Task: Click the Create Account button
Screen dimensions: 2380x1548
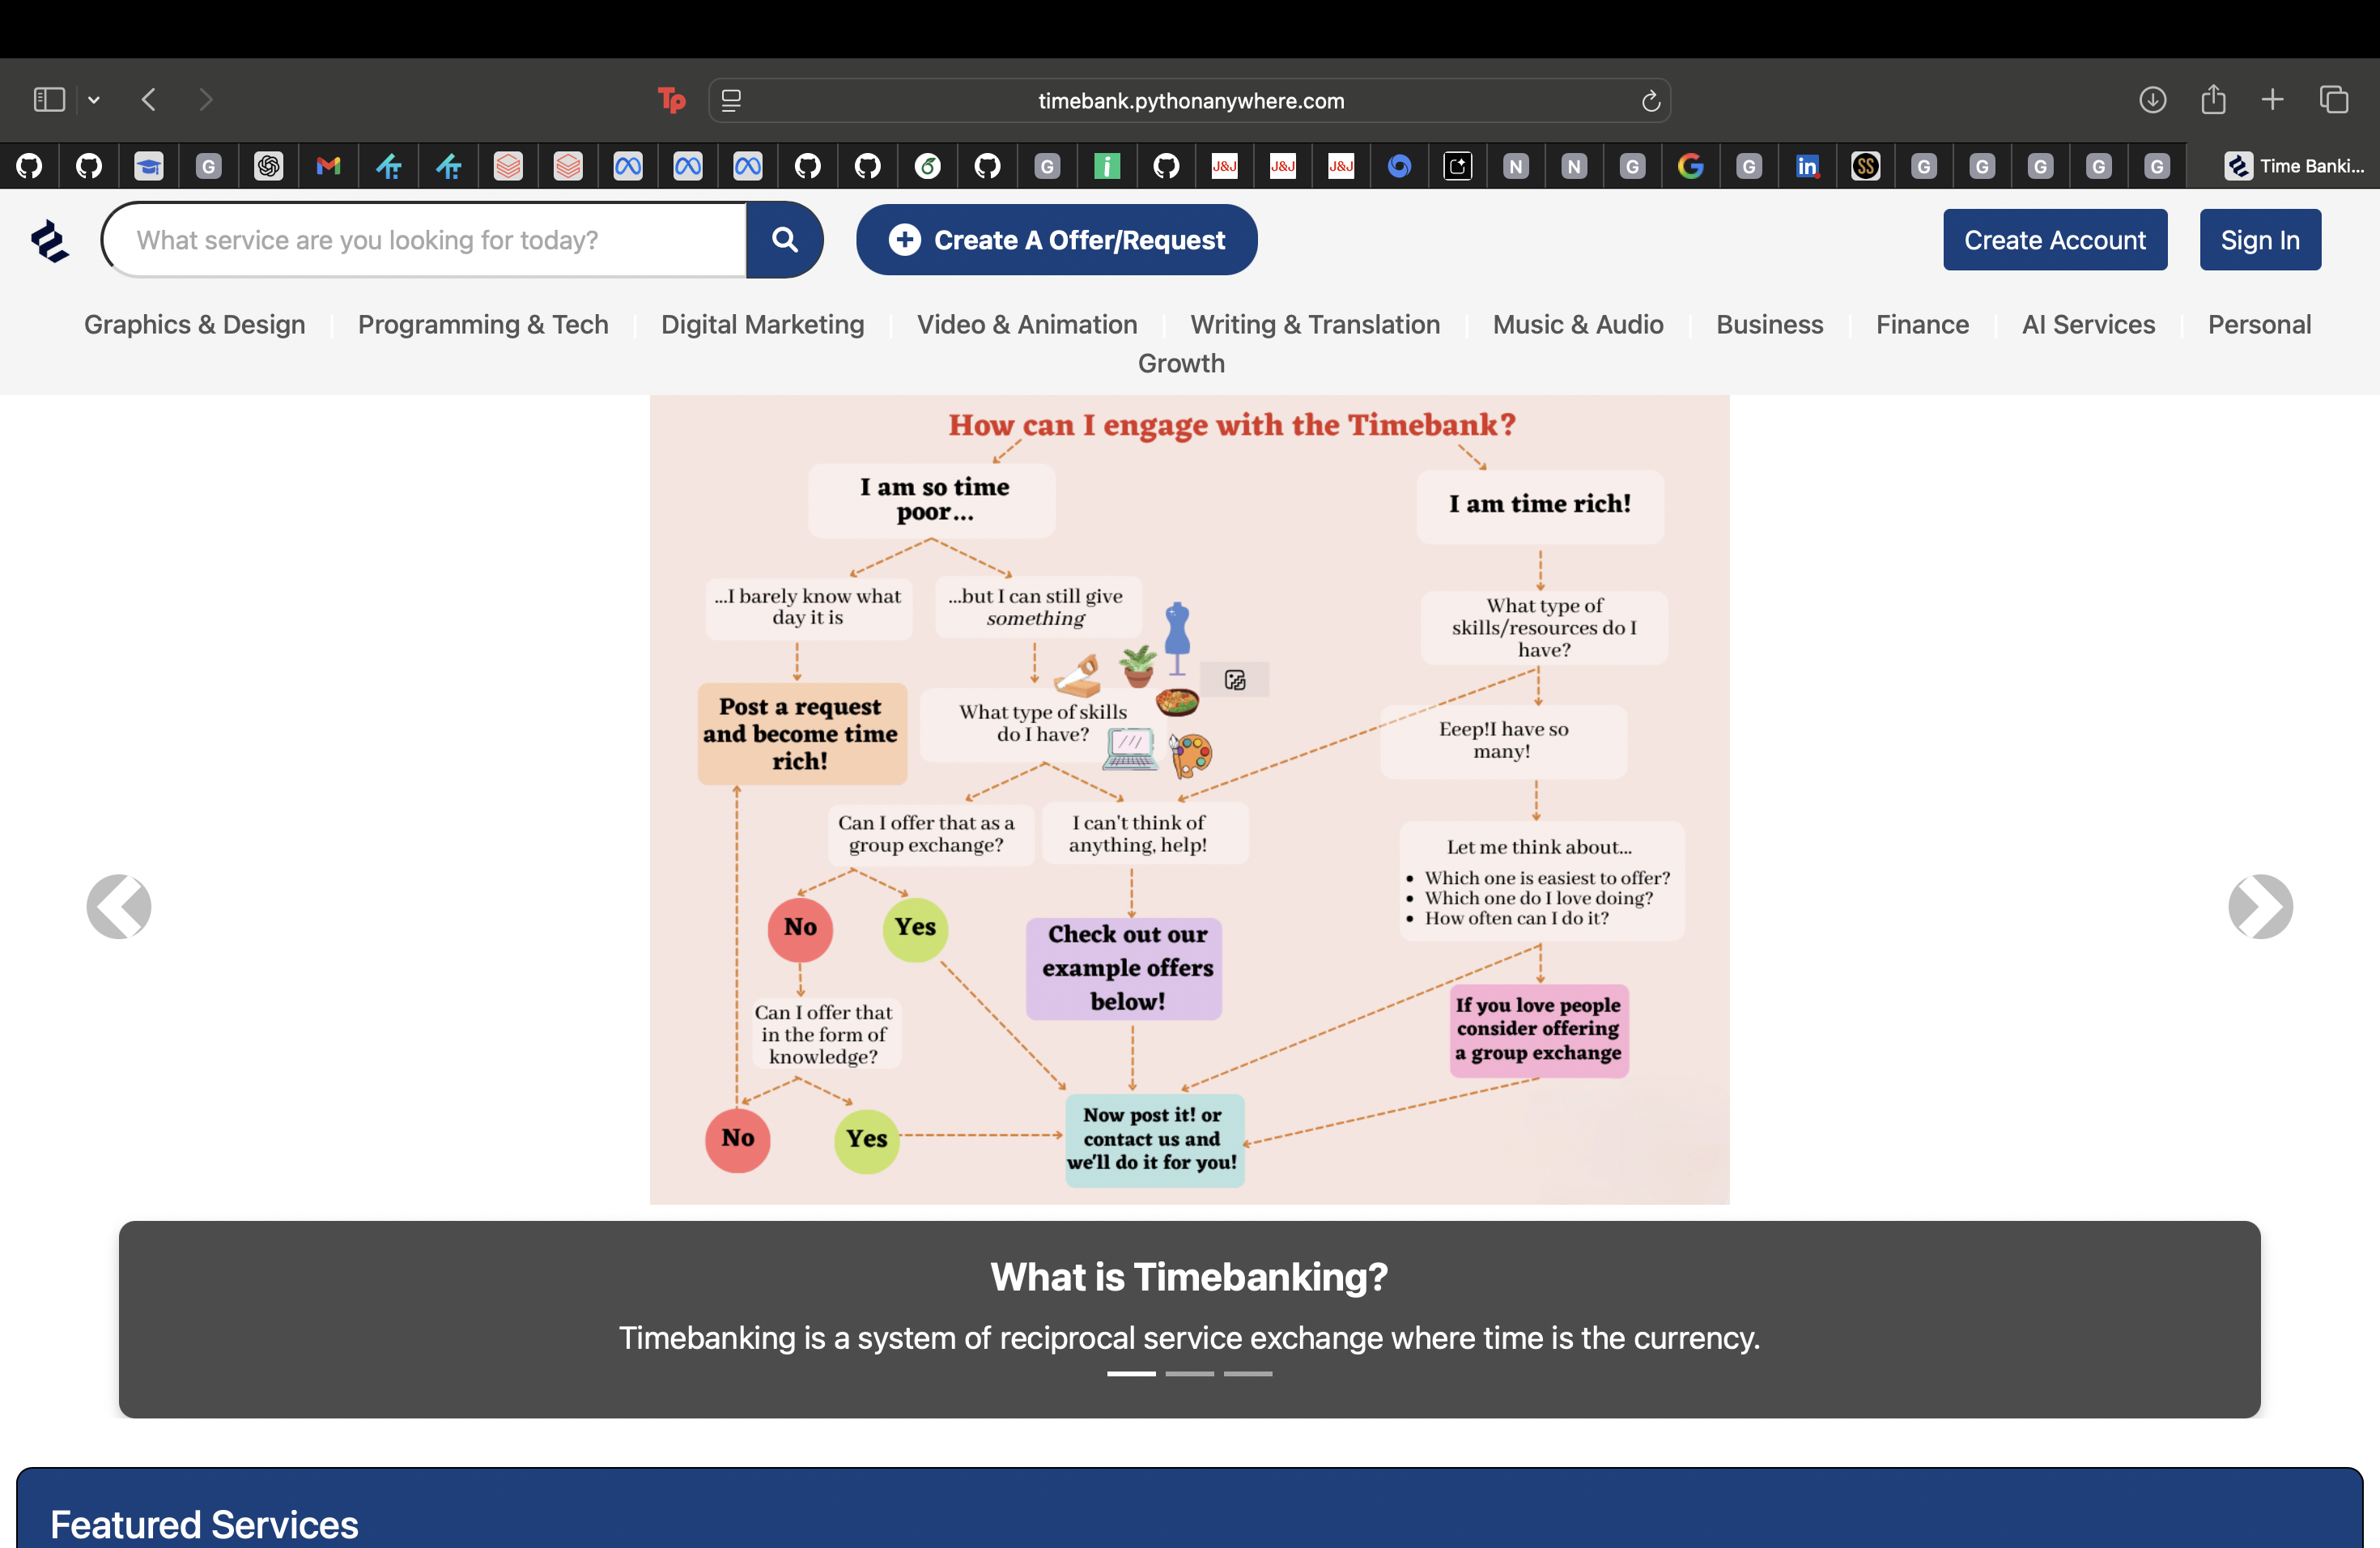Action: click(x=2055, y=240)
